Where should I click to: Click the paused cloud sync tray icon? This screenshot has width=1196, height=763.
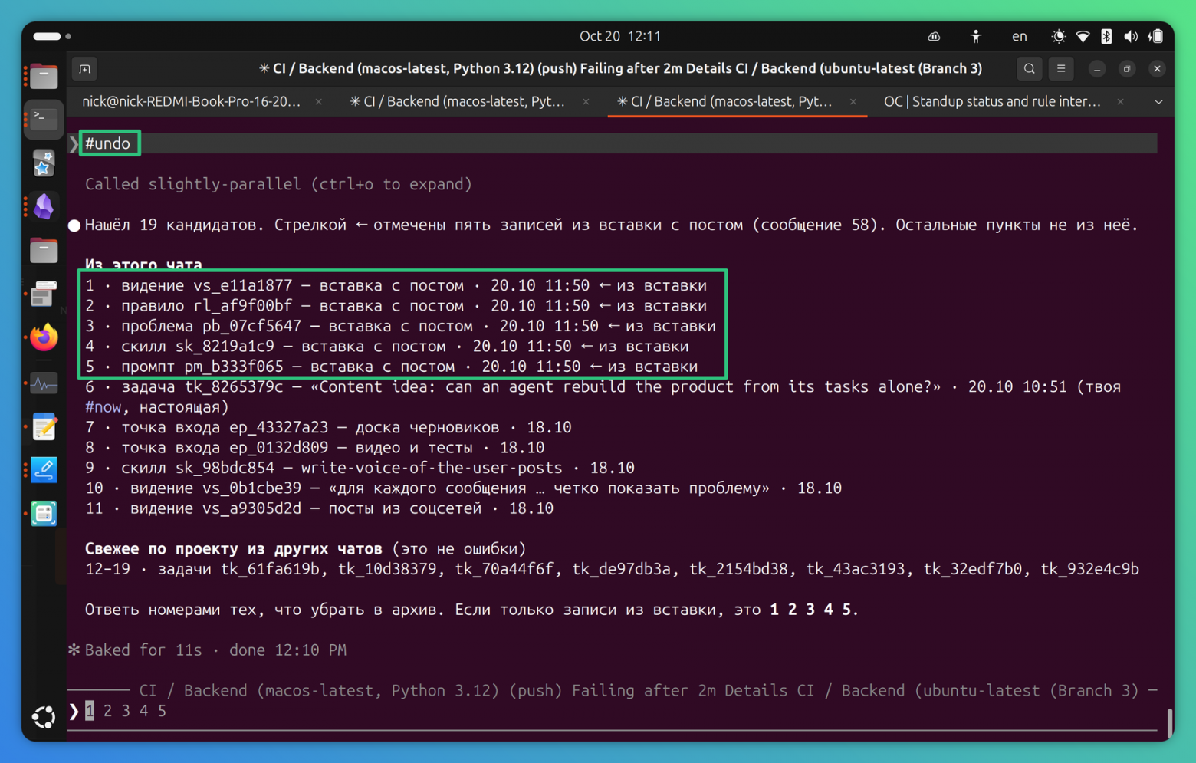click(x=935, y=36)
